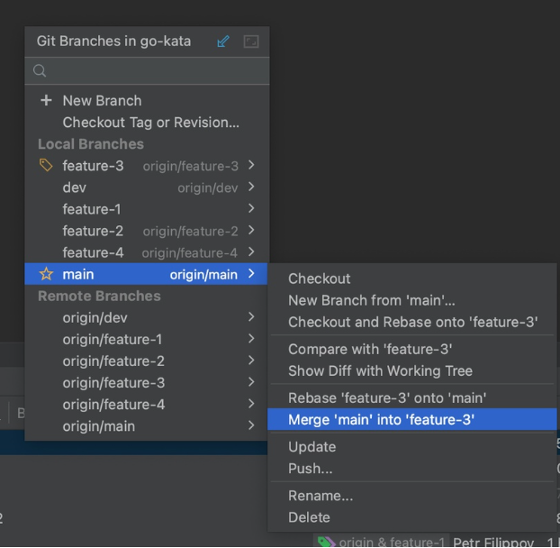Click the favorite star next to main
Screen dimensions: 560x548
[47, 274]
